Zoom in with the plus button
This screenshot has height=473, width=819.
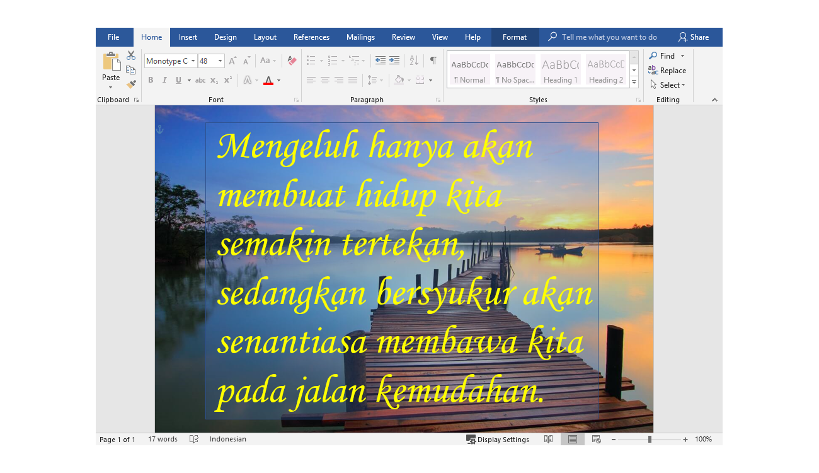(685, 440)
